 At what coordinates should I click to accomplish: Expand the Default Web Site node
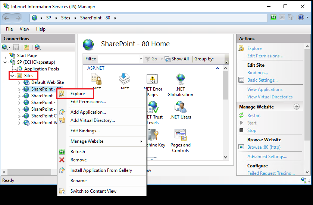[x=19, y=82]
